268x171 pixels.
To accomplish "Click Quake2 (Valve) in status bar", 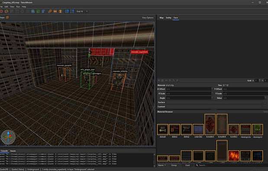I will click(x=18, y=169).
